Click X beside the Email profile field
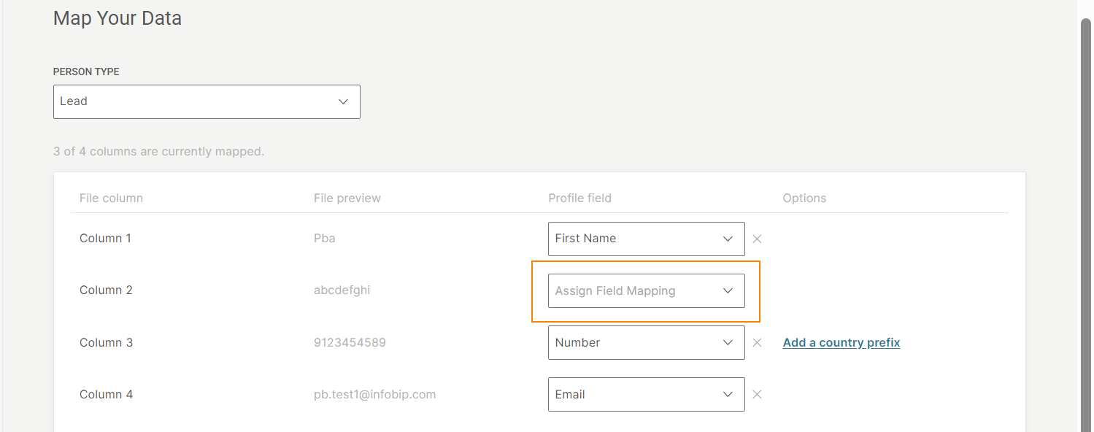The image size is (1094, 432). click(x=757, y=395)
